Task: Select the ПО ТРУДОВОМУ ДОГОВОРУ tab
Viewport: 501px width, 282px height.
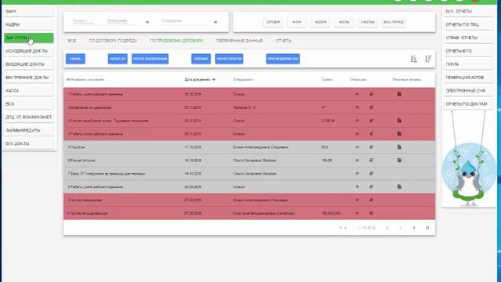Action: (177, 41)
